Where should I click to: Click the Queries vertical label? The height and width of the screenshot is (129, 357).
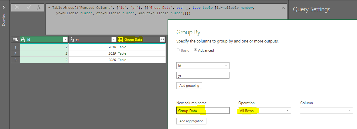4,20
